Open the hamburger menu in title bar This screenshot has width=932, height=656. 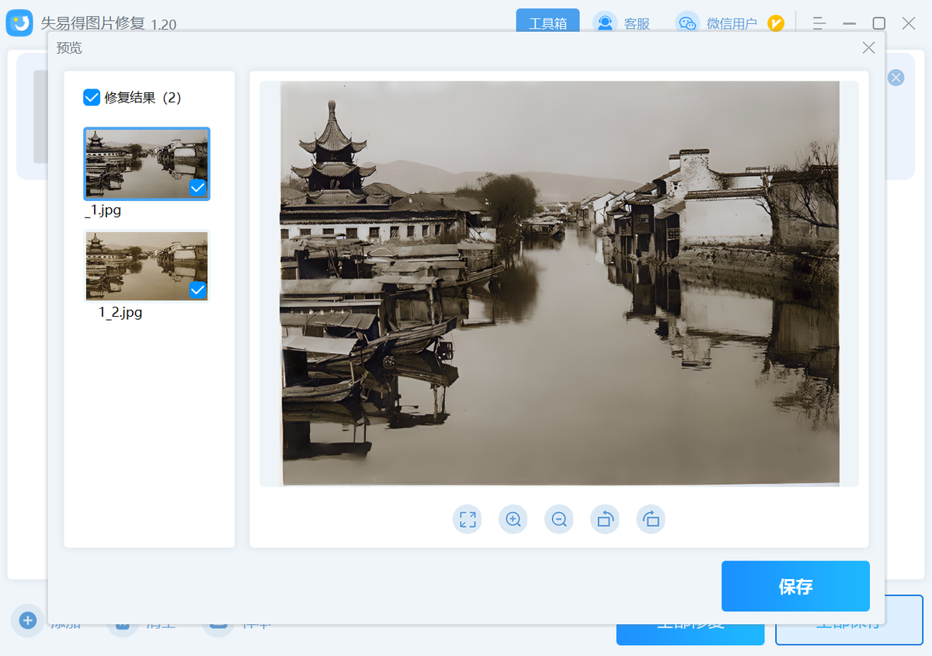coord(819,23)
